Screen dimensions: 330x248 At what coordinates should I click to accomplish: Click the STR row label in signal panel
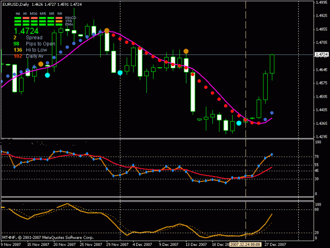(69, 21)
